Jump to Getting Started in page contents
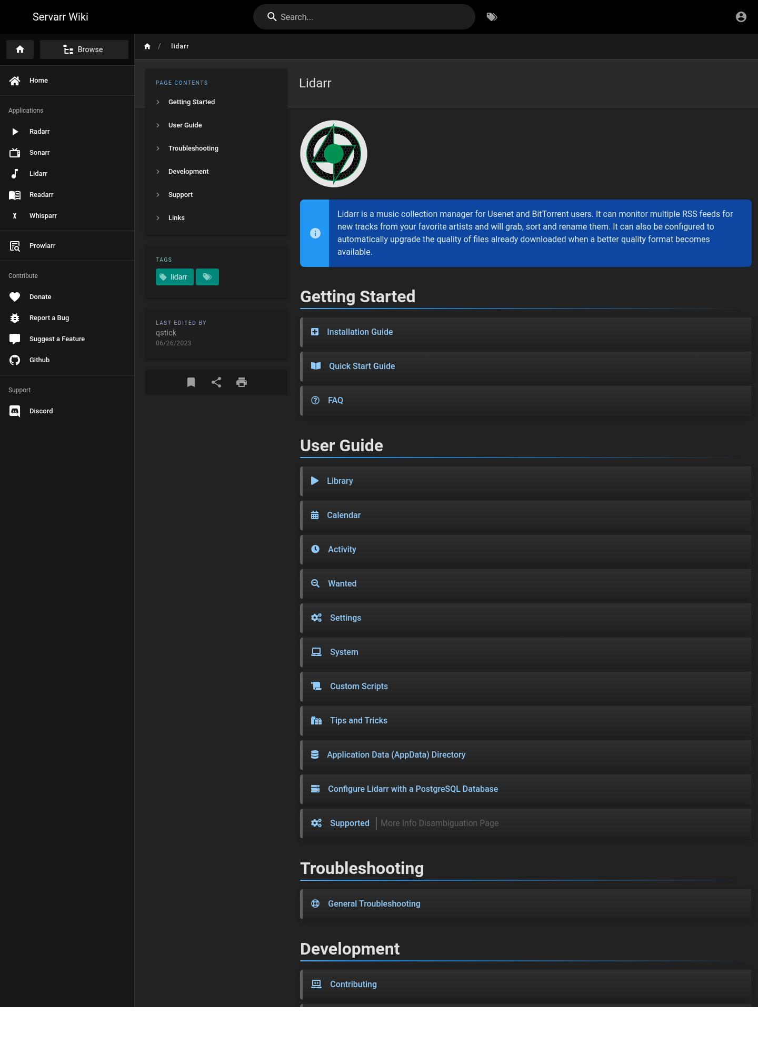The image size is (758, 1053). coord(216,102)
